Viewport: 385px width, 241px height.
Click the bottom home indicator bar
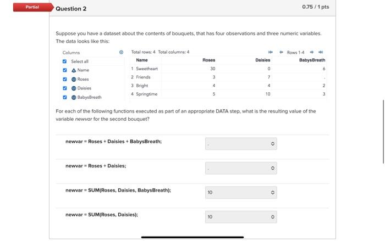[193, 237]
